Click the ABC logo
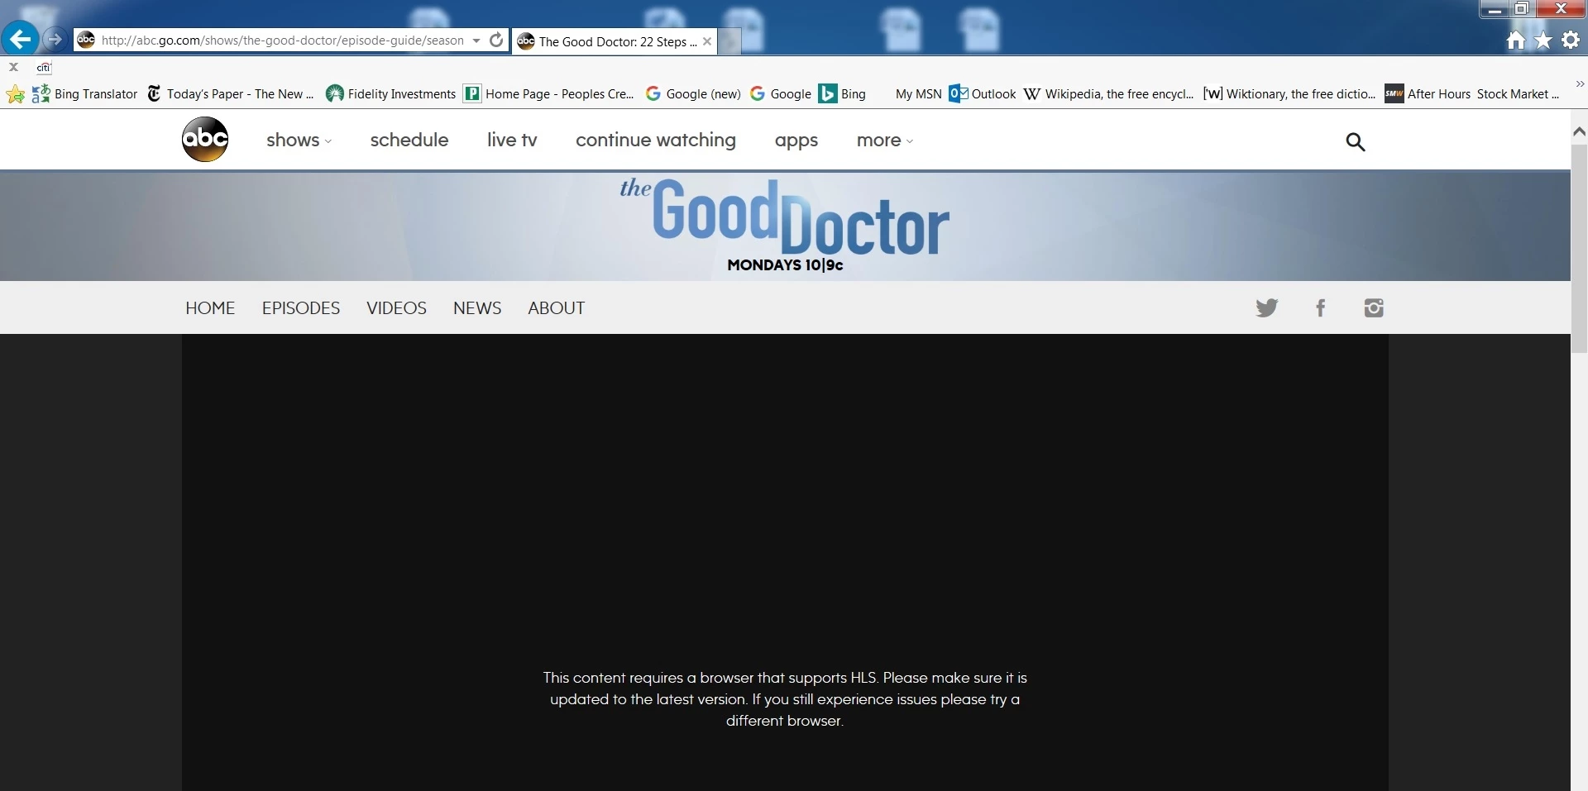1588x791 pixels. pyautogui.click(x=205, y=139)
